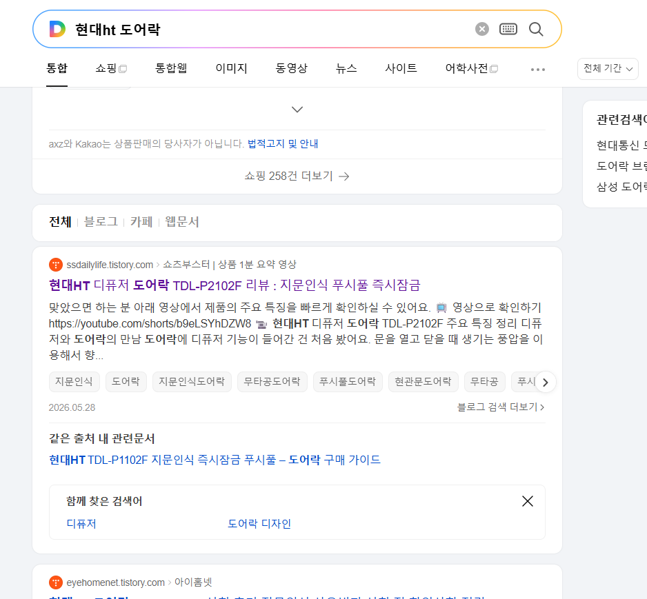The image size is (647, 599).
Task: Click the 지문인식 tag chip
Action: (x=74, y=382)
